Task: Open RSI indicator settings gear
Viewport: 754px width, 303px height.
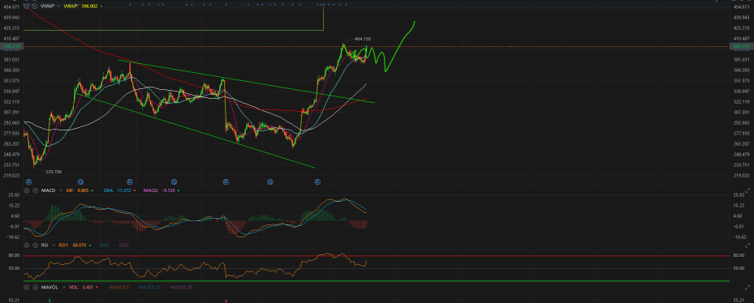Action: [27, 245]
